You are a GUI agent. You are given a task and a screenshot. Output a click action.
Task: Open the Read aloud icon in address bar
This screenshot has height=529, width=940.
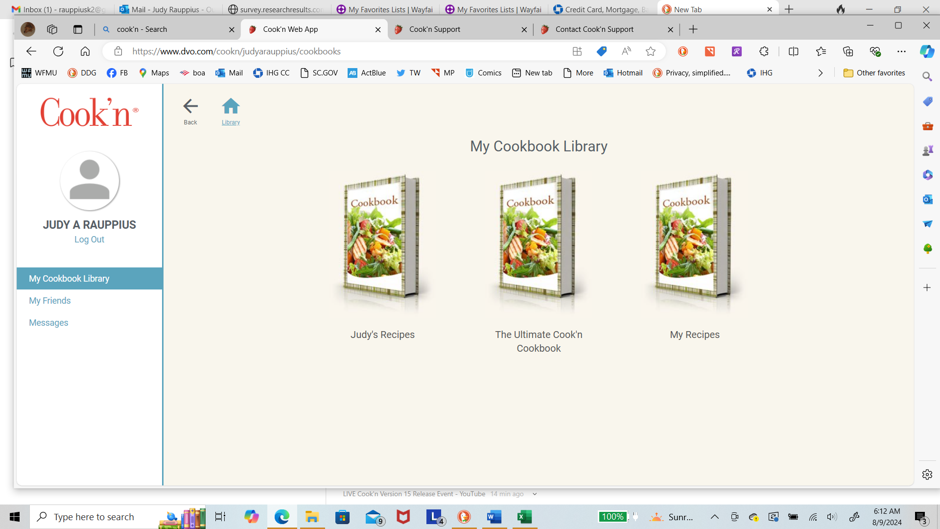(626, 51)
